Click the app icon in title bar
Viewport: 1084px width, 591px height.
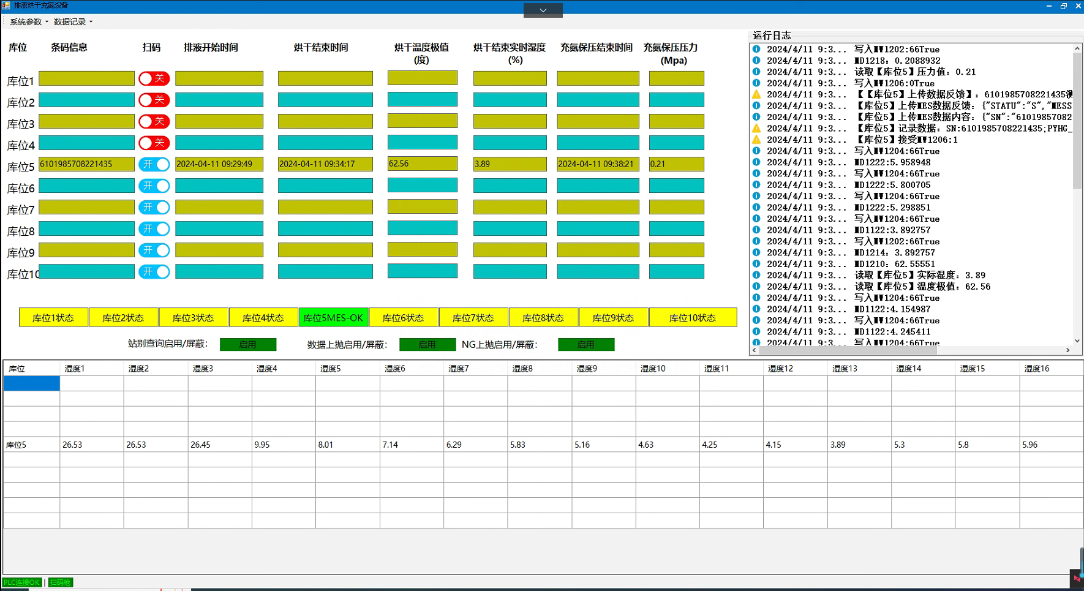[x=6, y=5]
